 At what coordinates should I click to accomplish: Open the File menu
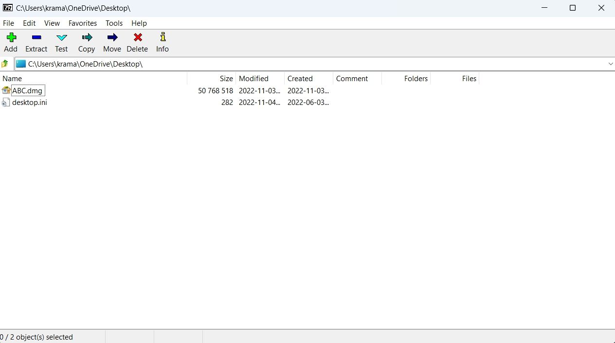point(8,23)
